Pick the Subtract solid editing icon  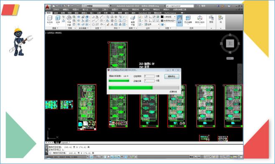click(79, 21)
